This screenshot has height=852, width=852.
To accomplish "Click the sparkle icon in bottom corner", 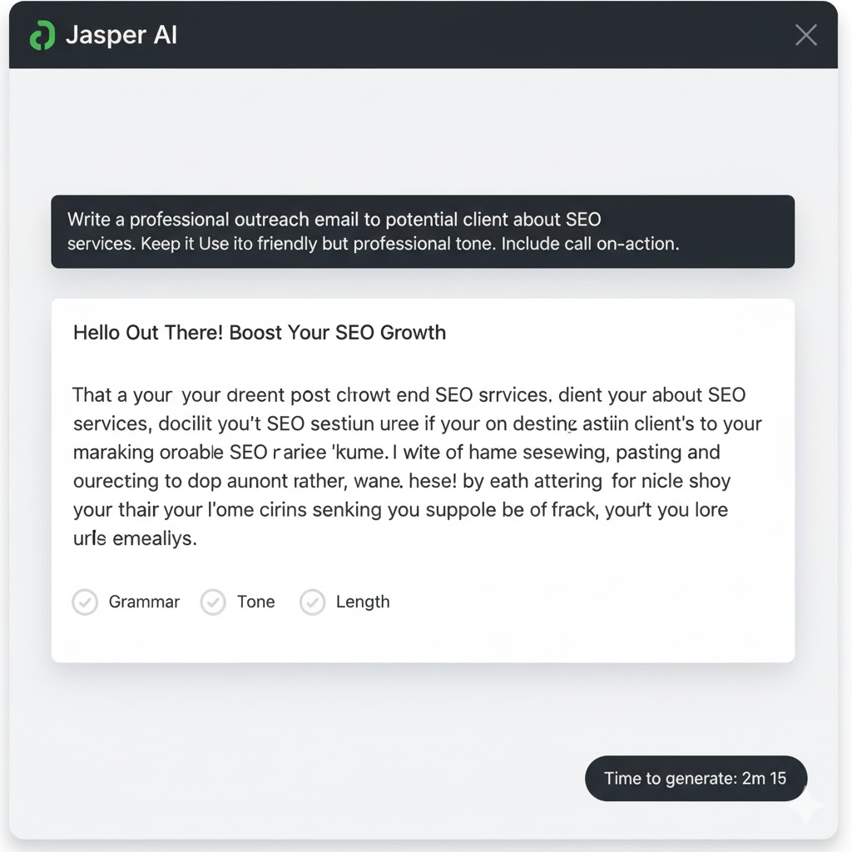I will click(x=805, y=805).
